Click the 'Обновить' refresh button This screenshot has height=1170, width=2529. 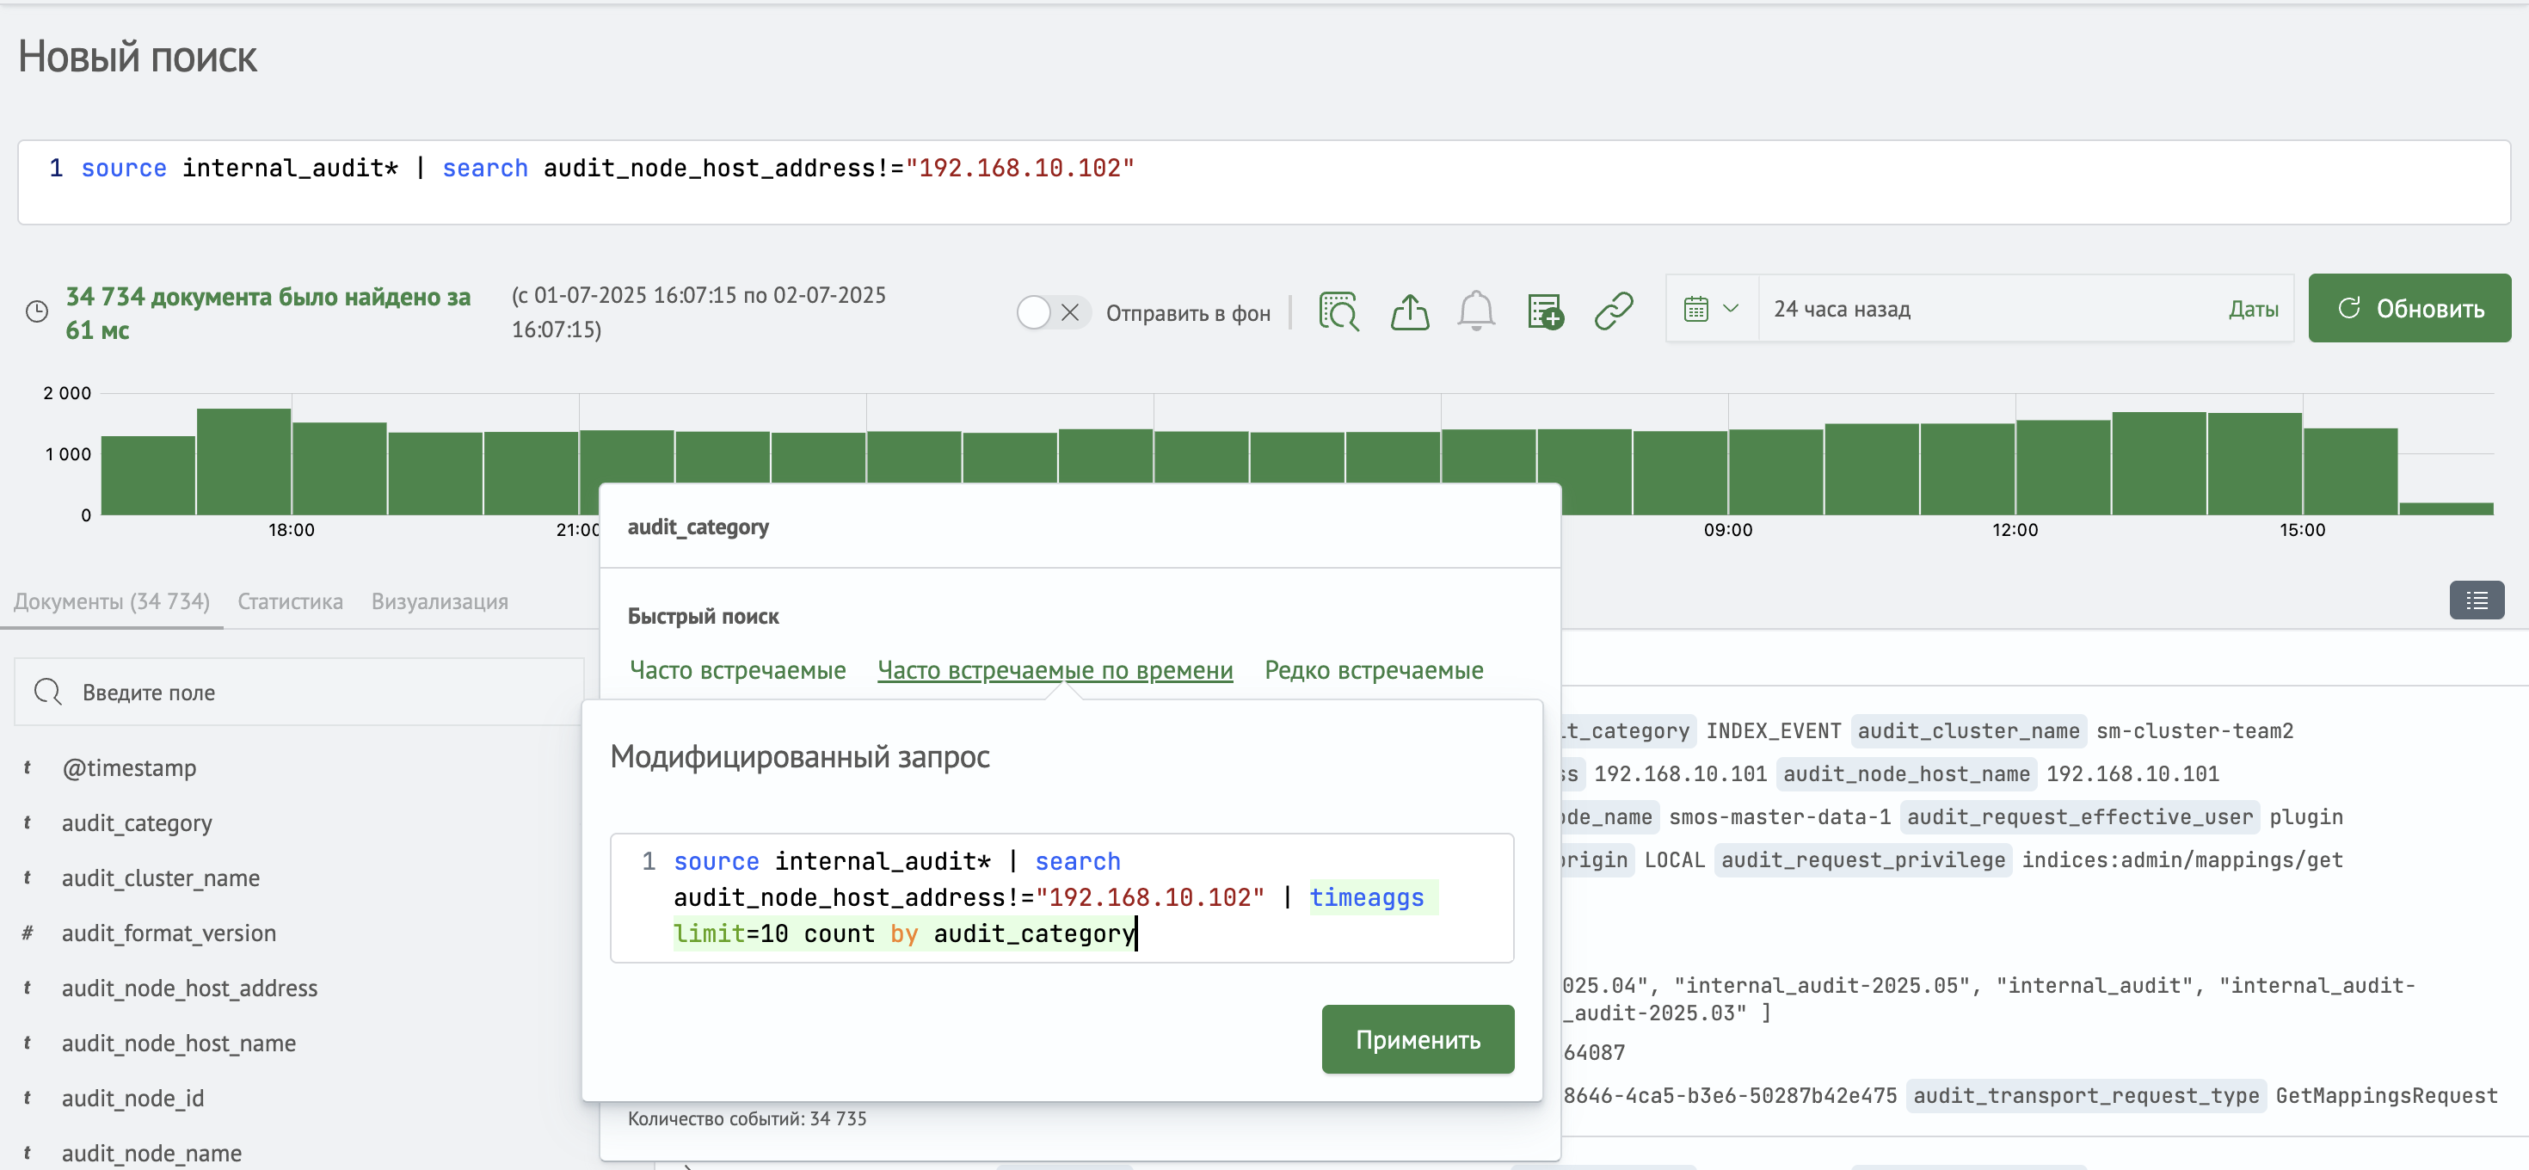point(2409,308)
